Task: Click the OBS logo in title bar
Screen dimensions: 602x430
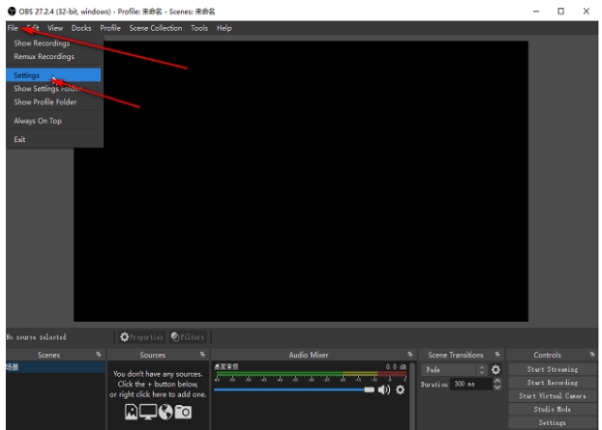Action: coord(12,12)
